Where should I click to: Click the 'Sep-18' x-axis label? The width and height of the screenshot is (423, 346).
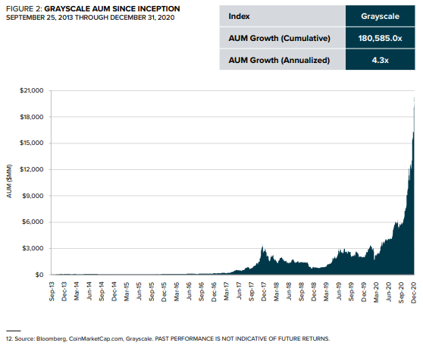coord(301,291)
